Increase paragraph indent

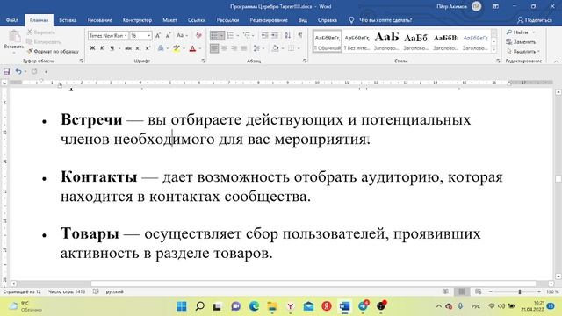tap(275, 35)
